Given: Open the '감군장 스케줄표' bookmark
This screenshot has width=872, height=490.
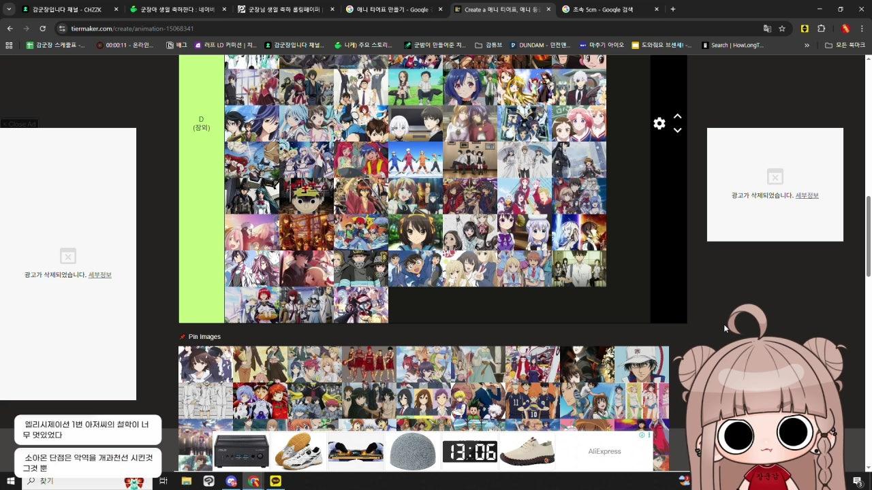Looking at the screenshot, I should pos(55,45).
